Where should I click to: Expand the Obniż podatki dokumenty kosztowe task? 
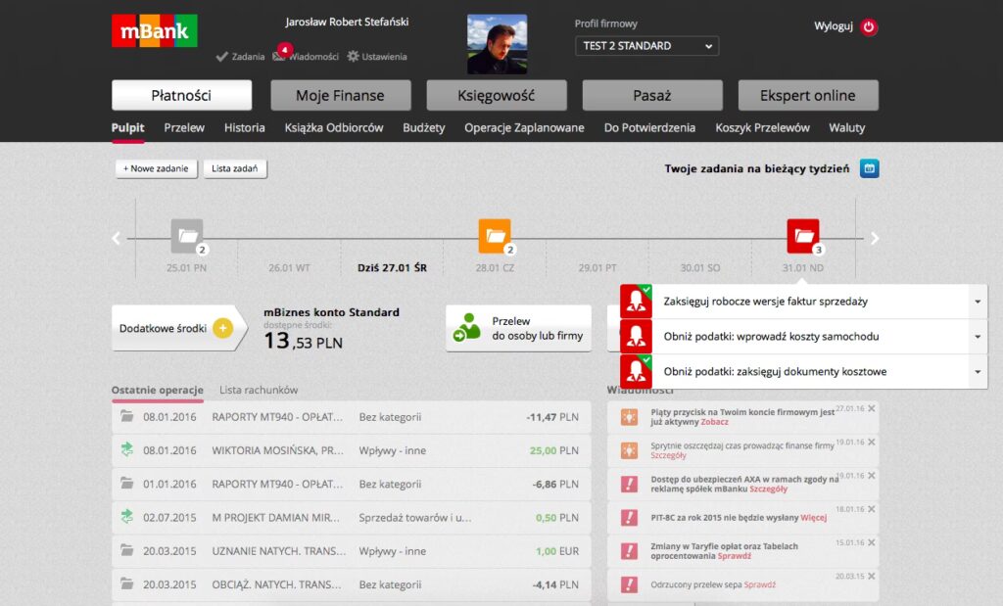coord(977,372)
